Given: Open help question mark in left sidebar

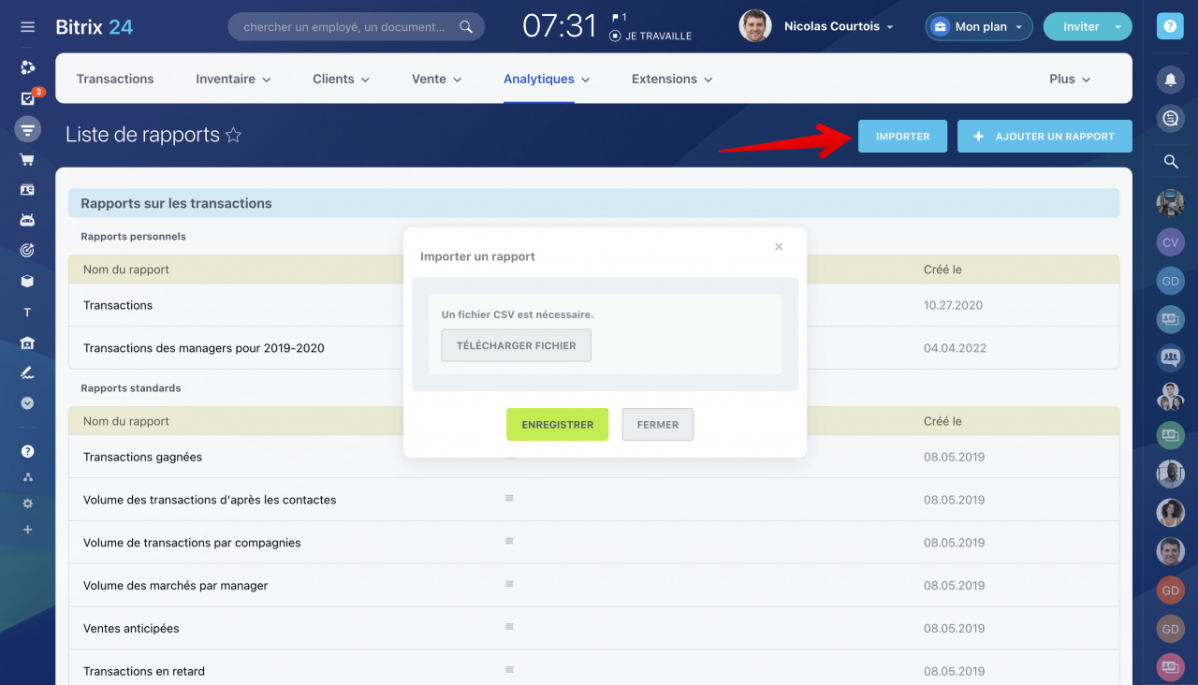Looking at the screenshot, I should coord(27,451).
